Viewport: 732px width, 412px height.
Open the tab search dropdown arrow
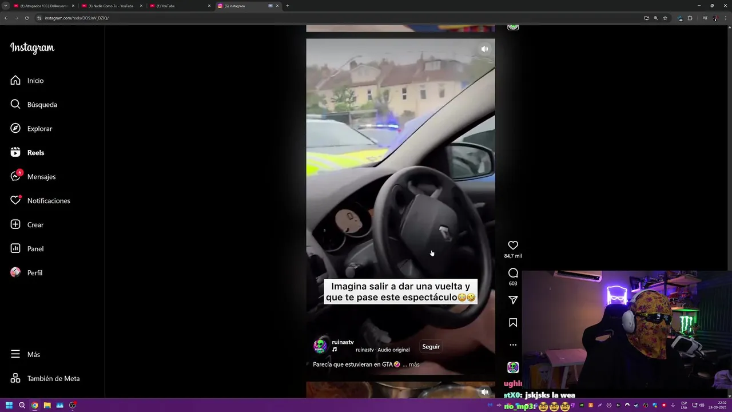point(5,6)
